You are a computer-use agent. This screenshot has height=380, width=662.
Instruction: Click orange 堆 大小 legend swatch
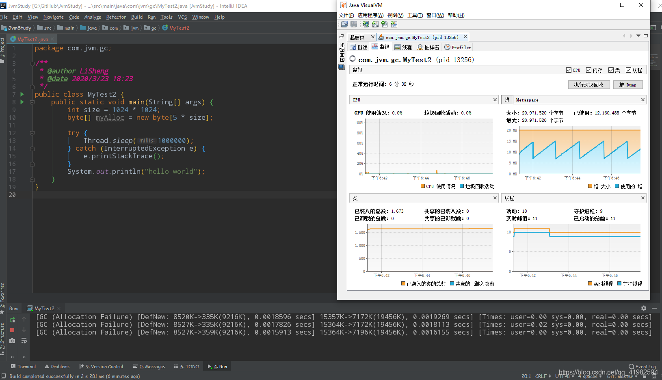(590, 186)
